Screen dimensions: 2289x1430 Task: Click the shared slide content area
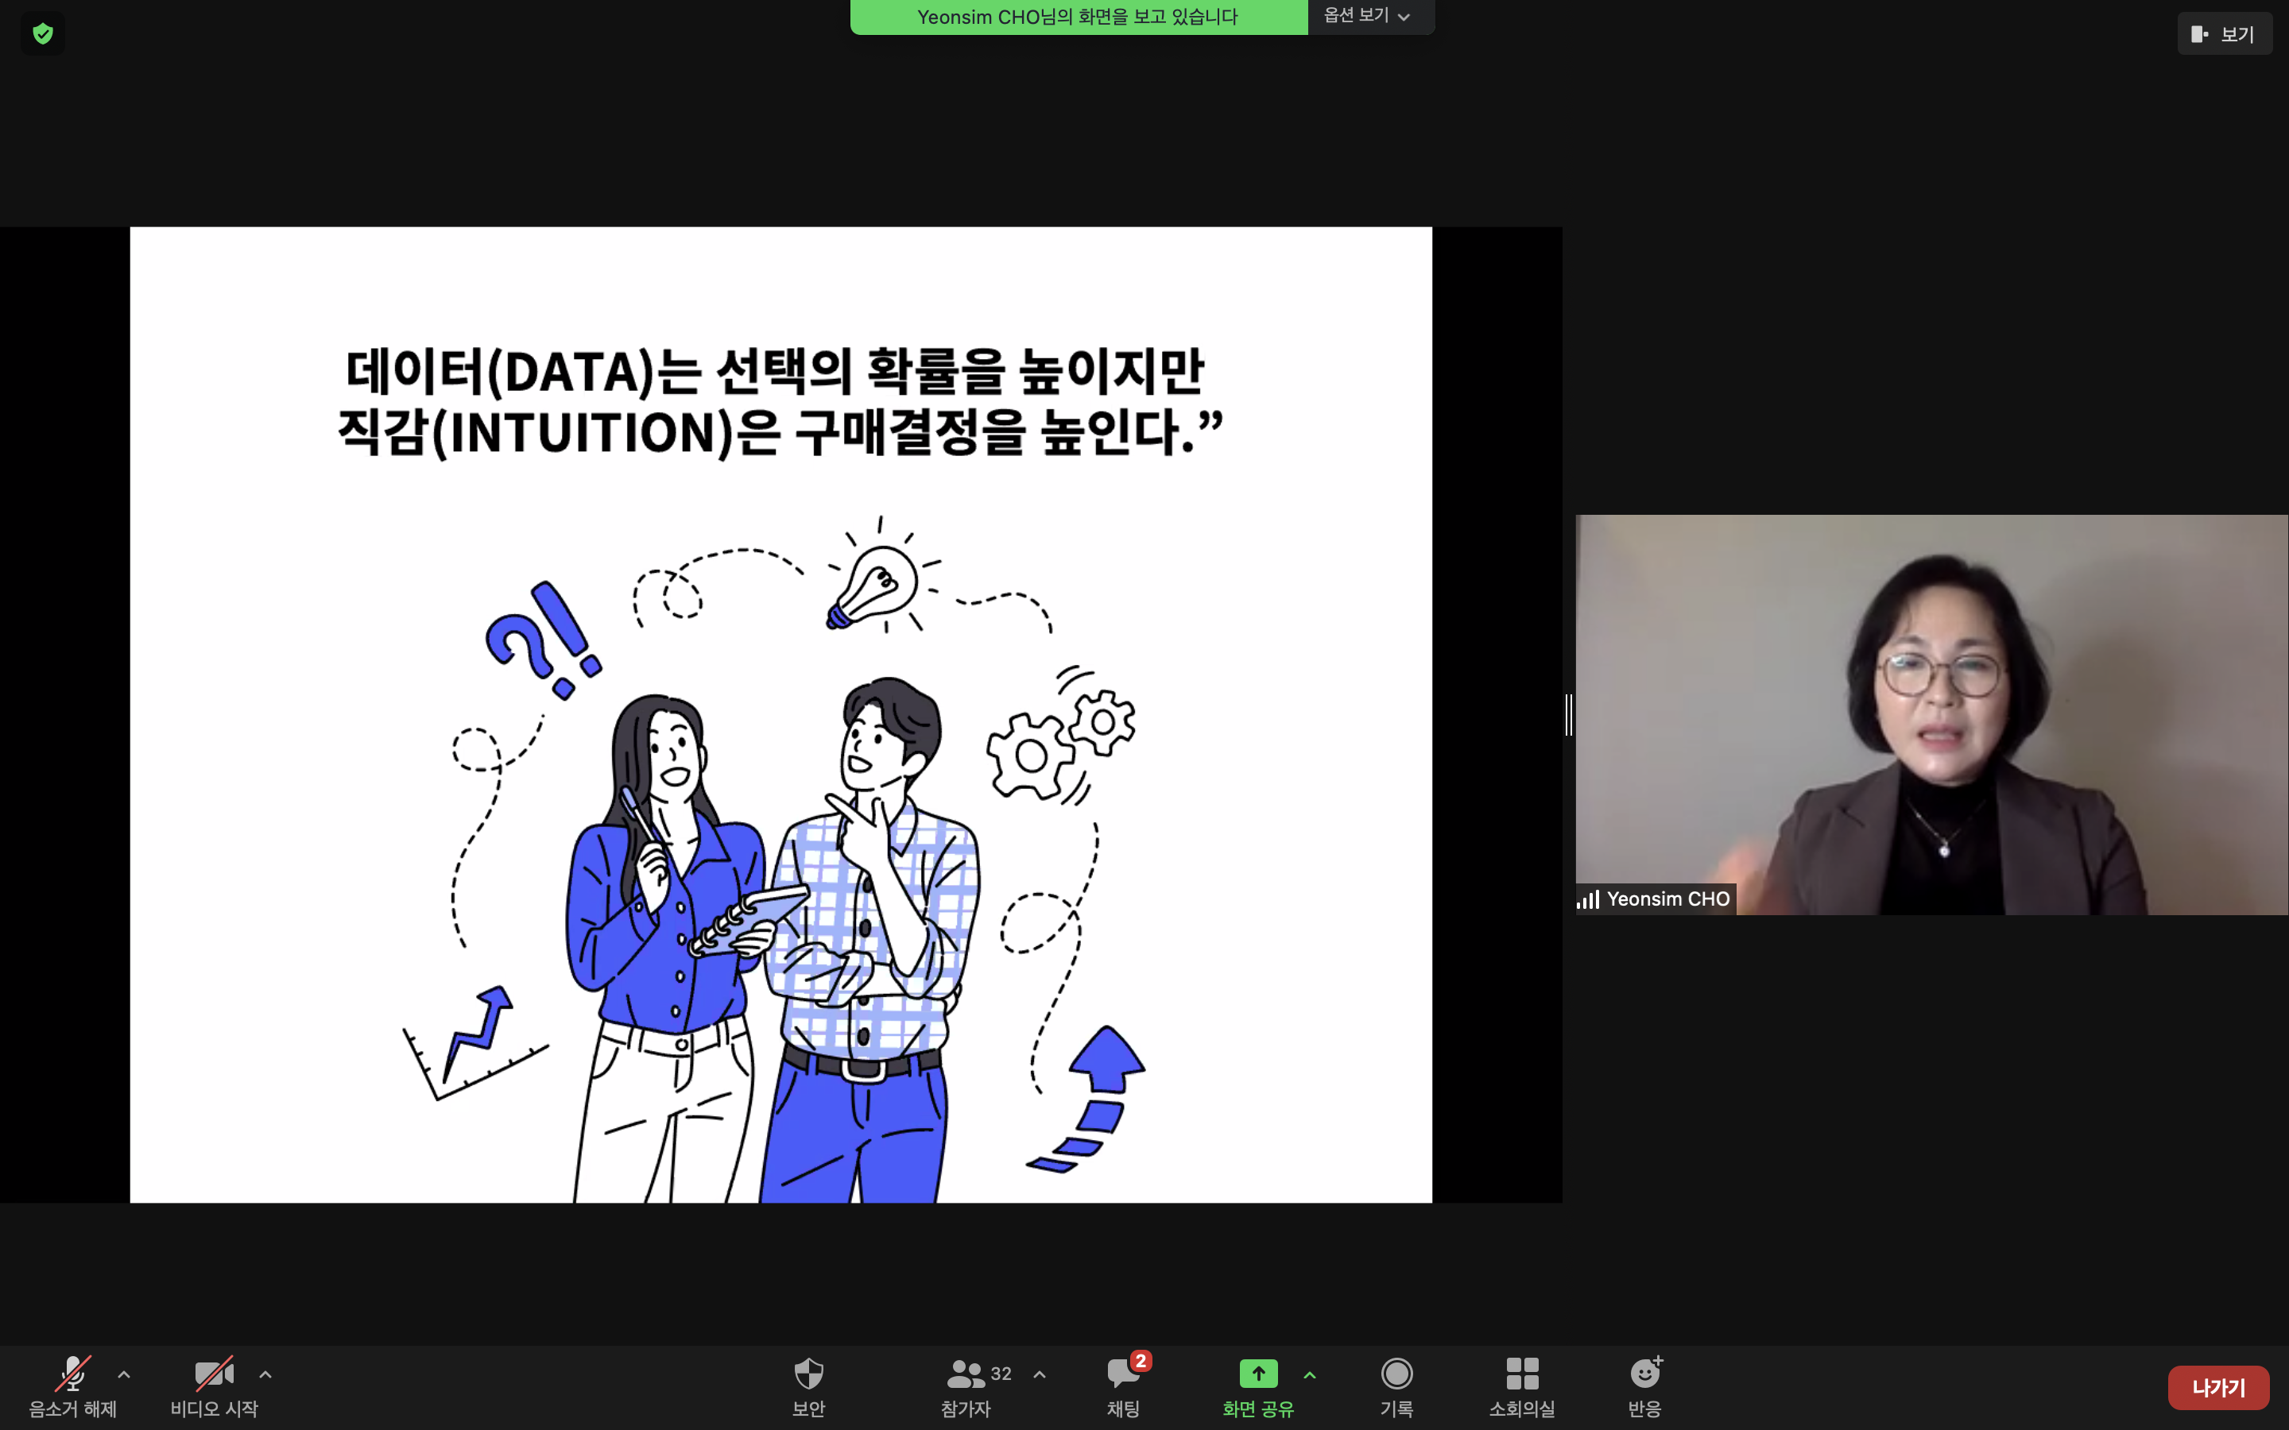[x=780, y=714]
